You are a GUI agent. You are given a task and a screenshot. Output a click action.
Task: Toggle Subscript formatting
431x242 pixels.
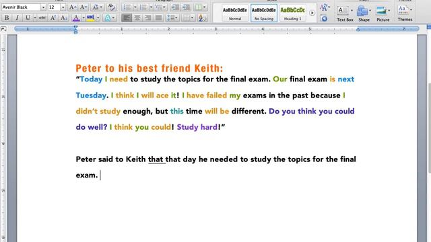tap(63, 18)
